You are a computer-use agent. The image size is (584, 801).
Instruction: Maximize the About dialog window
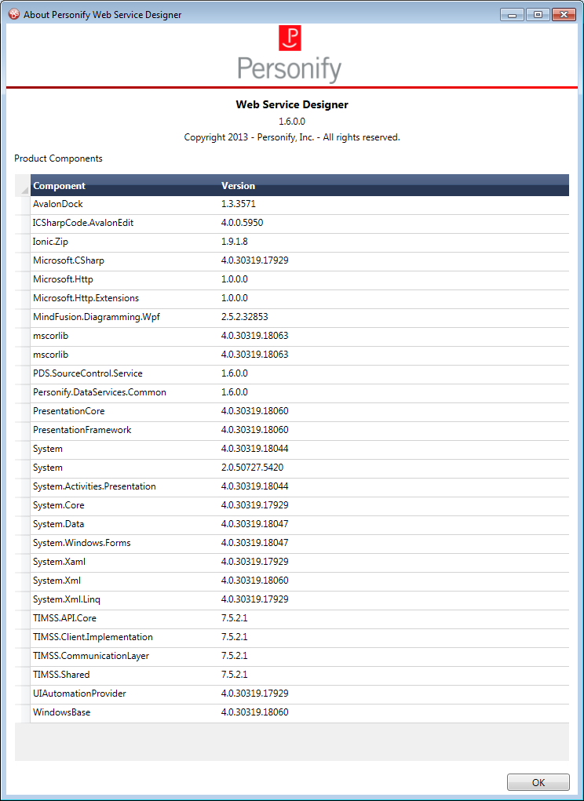pos(538,14)
